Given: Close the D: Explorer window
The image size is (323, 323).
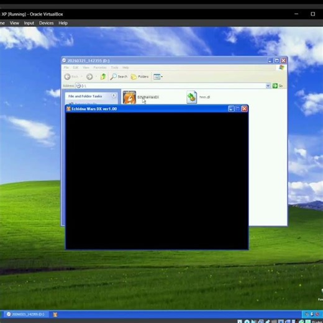Looking at the screenshot, I should point(283,61).
